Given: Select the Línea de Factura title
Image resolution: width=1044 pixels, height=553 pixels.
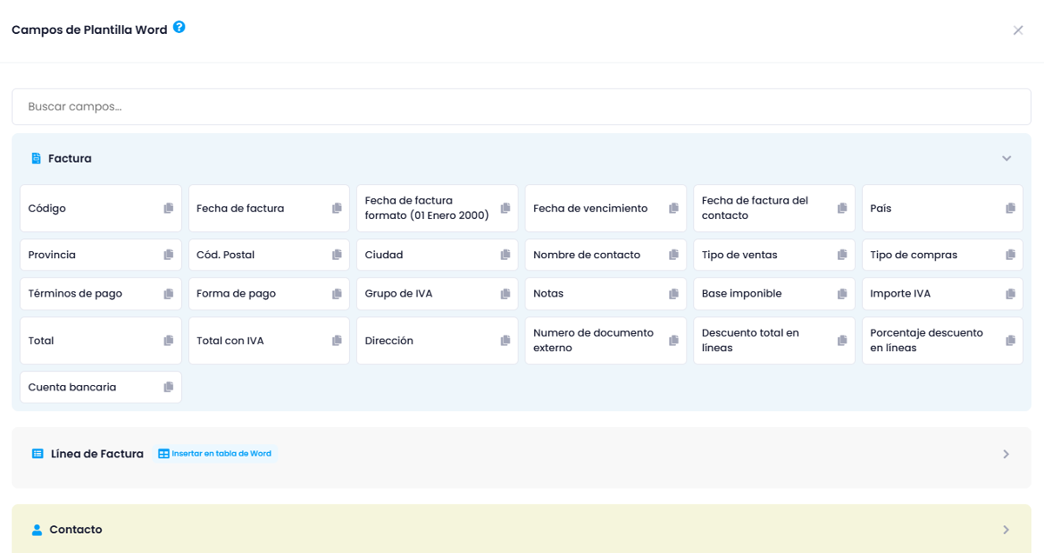Looking at the screenshot, I should 97,454.
